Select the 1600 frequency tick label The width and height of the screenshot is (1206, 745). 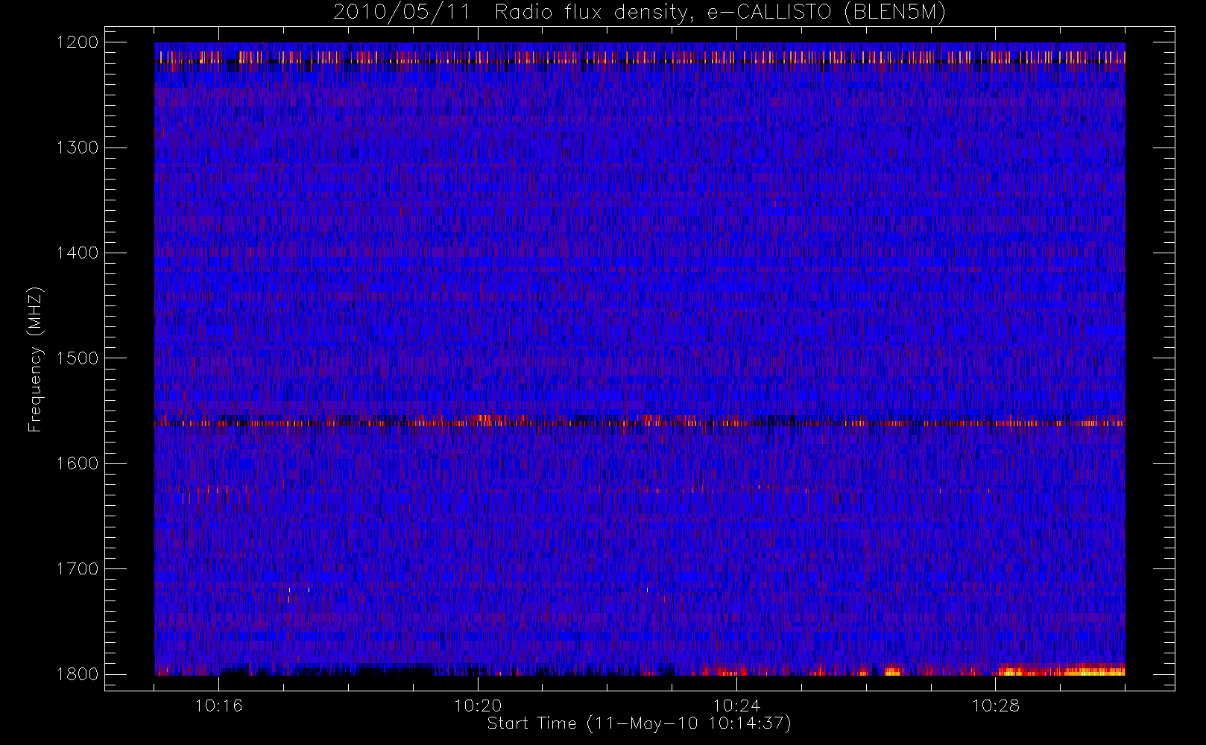click(x=78, y=463)
